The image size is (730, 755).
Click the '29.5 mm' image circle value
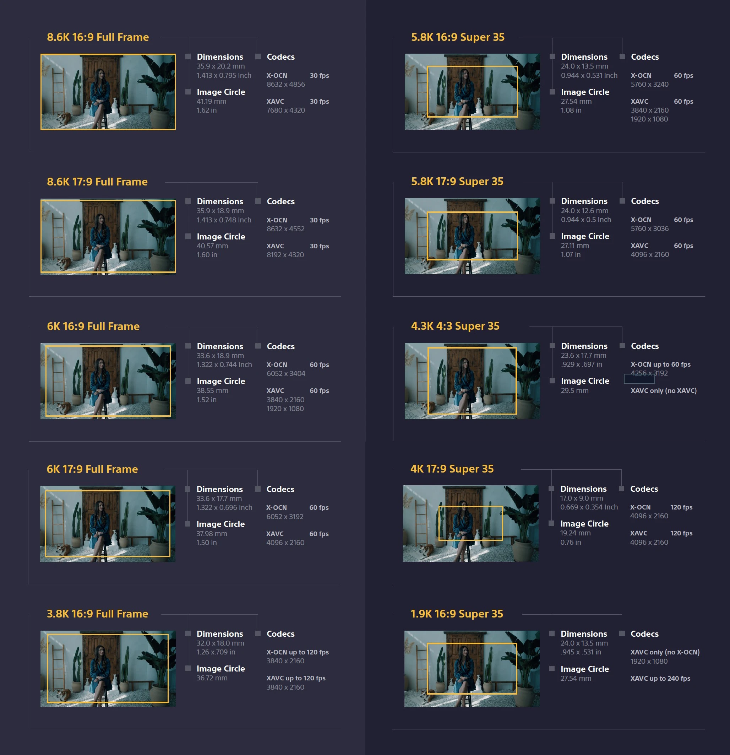(x=574, y=390)
